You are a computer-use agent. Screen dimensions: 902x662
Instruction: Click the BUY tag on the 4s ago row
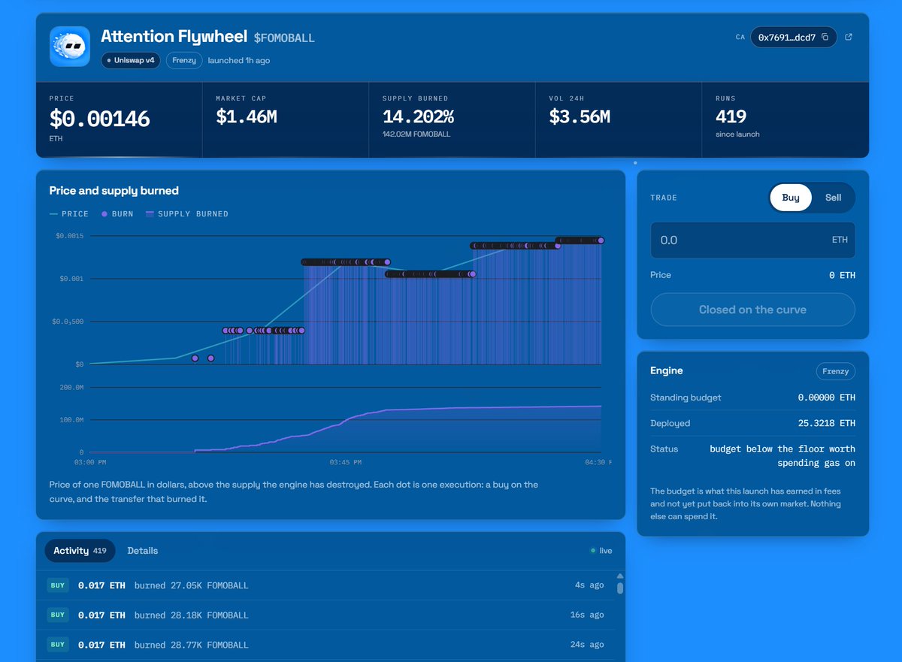click(x=58, y=585)
